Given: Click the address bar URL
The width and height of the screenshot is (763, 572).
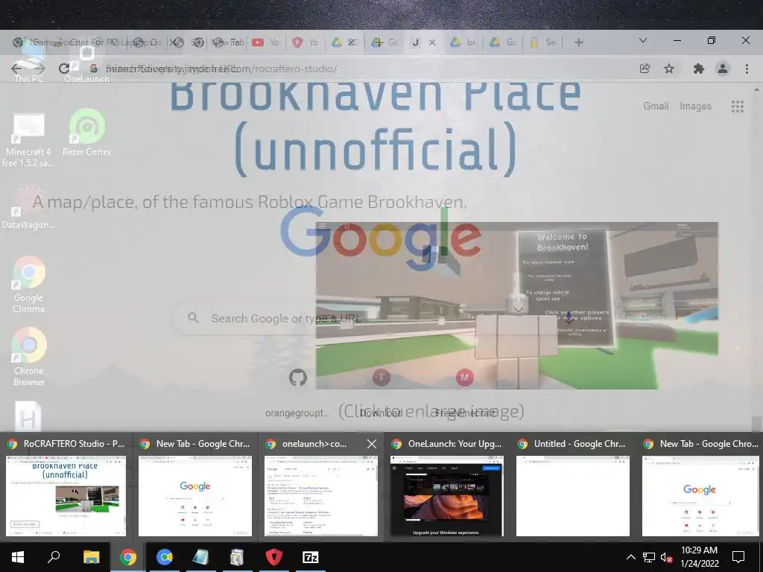Looking at the screenshot, I should pyautogui.click(x=221, y=69).
